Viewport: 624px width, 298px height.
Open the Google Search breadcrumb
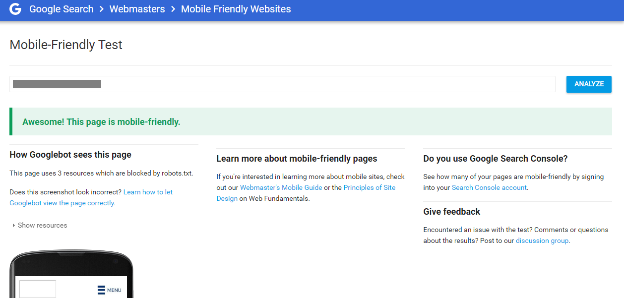pos(62,9)
